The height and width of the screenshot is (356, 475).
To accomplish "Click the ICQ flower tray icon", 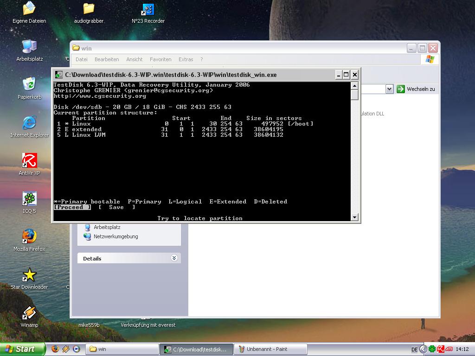I will [x=432, y=349].
